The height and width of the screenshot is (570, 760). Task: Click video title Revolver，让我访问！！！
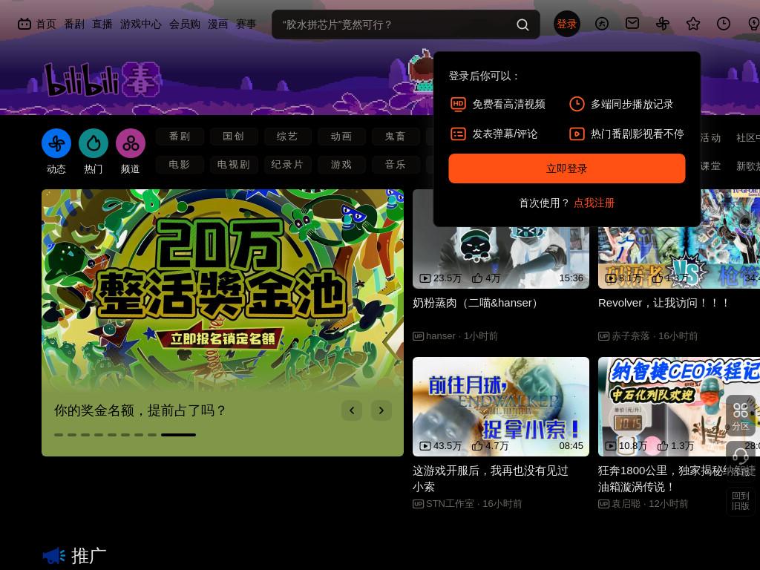click(664, 303)
